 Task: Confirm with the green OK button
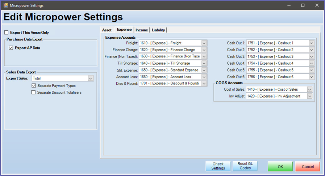pyautogui.click(x=280, y=167)
